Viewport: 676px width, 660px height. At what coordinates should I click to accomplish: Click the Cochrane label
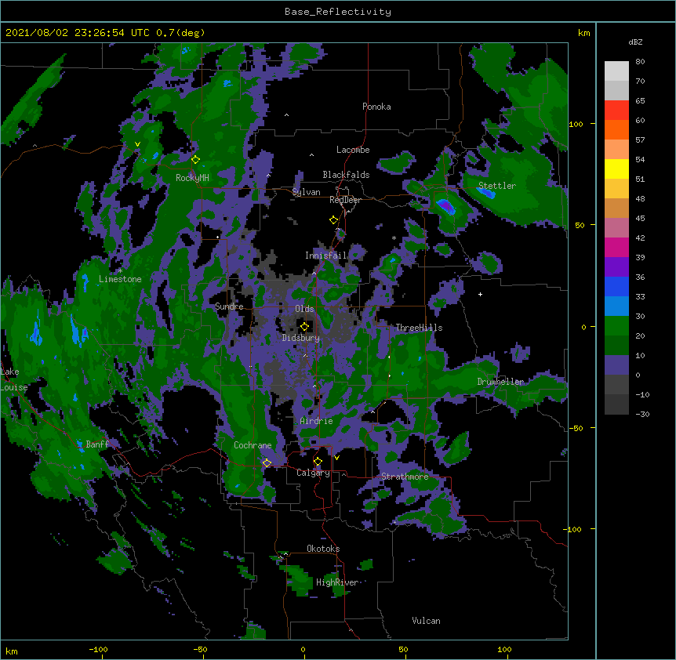[x=253, y=445]
